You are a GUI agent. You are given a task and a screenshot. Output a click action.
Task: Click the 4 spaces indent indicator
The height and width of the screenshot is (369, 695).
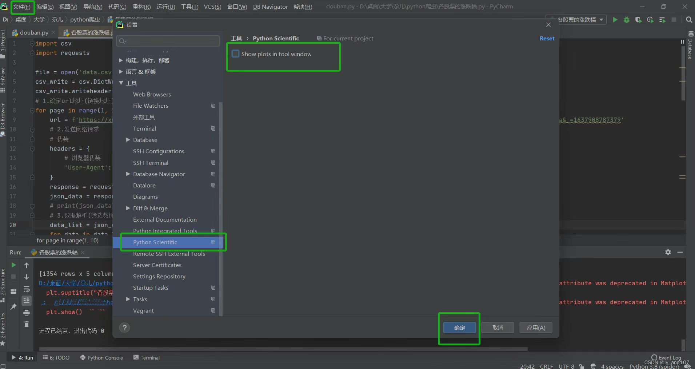[x=612, y=366]
